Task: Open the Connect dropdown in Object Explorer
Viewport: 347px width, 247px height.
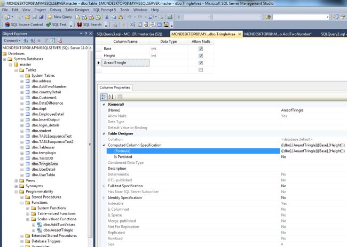Action: coord(12,41)
